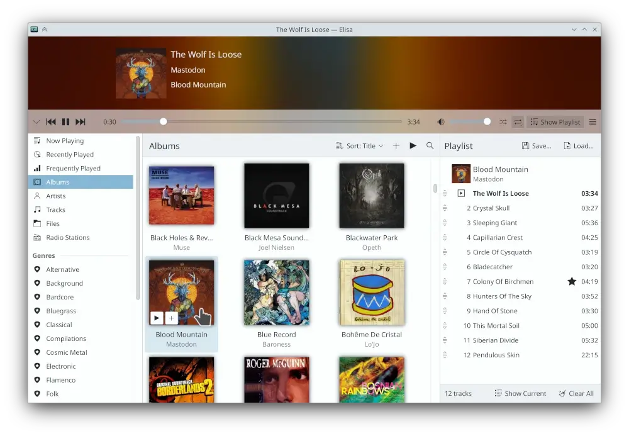Open the Artists view in the sidebar
This screenshot has height=436, width=629.
coord(56,196)
